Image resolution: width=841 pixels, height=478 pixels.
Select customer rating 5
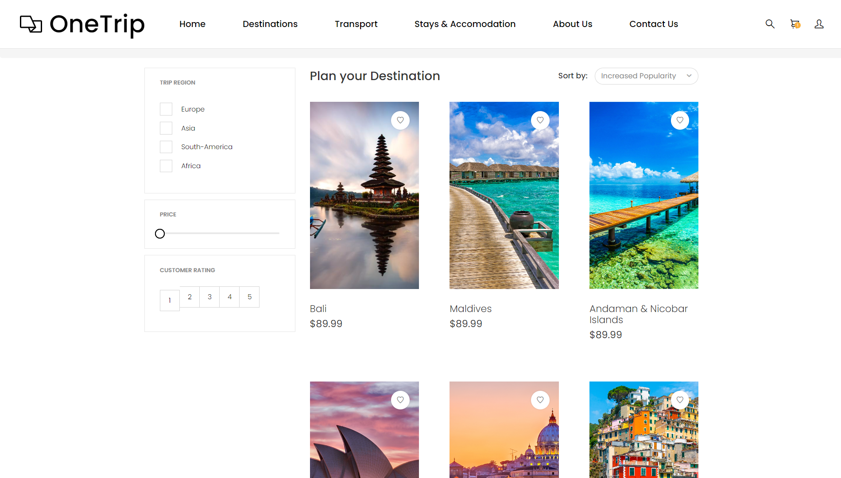point(249,297)
